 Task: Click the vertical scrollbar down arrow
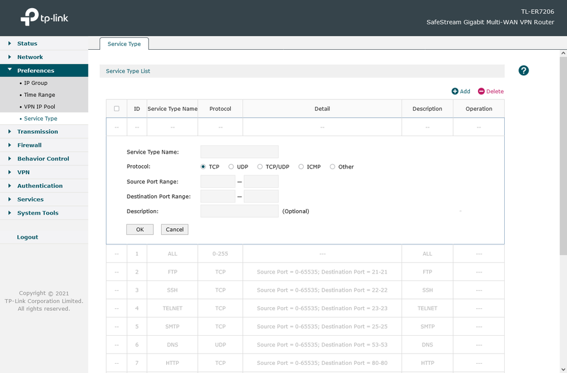(x=563, y=369)
